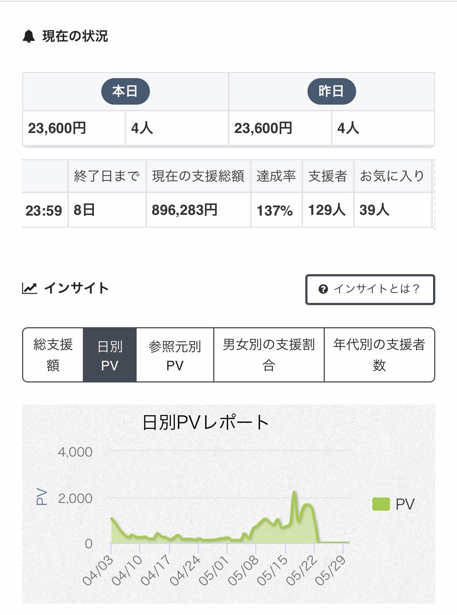View the 年代別の支援者数 tab

(x=379, y=355)
